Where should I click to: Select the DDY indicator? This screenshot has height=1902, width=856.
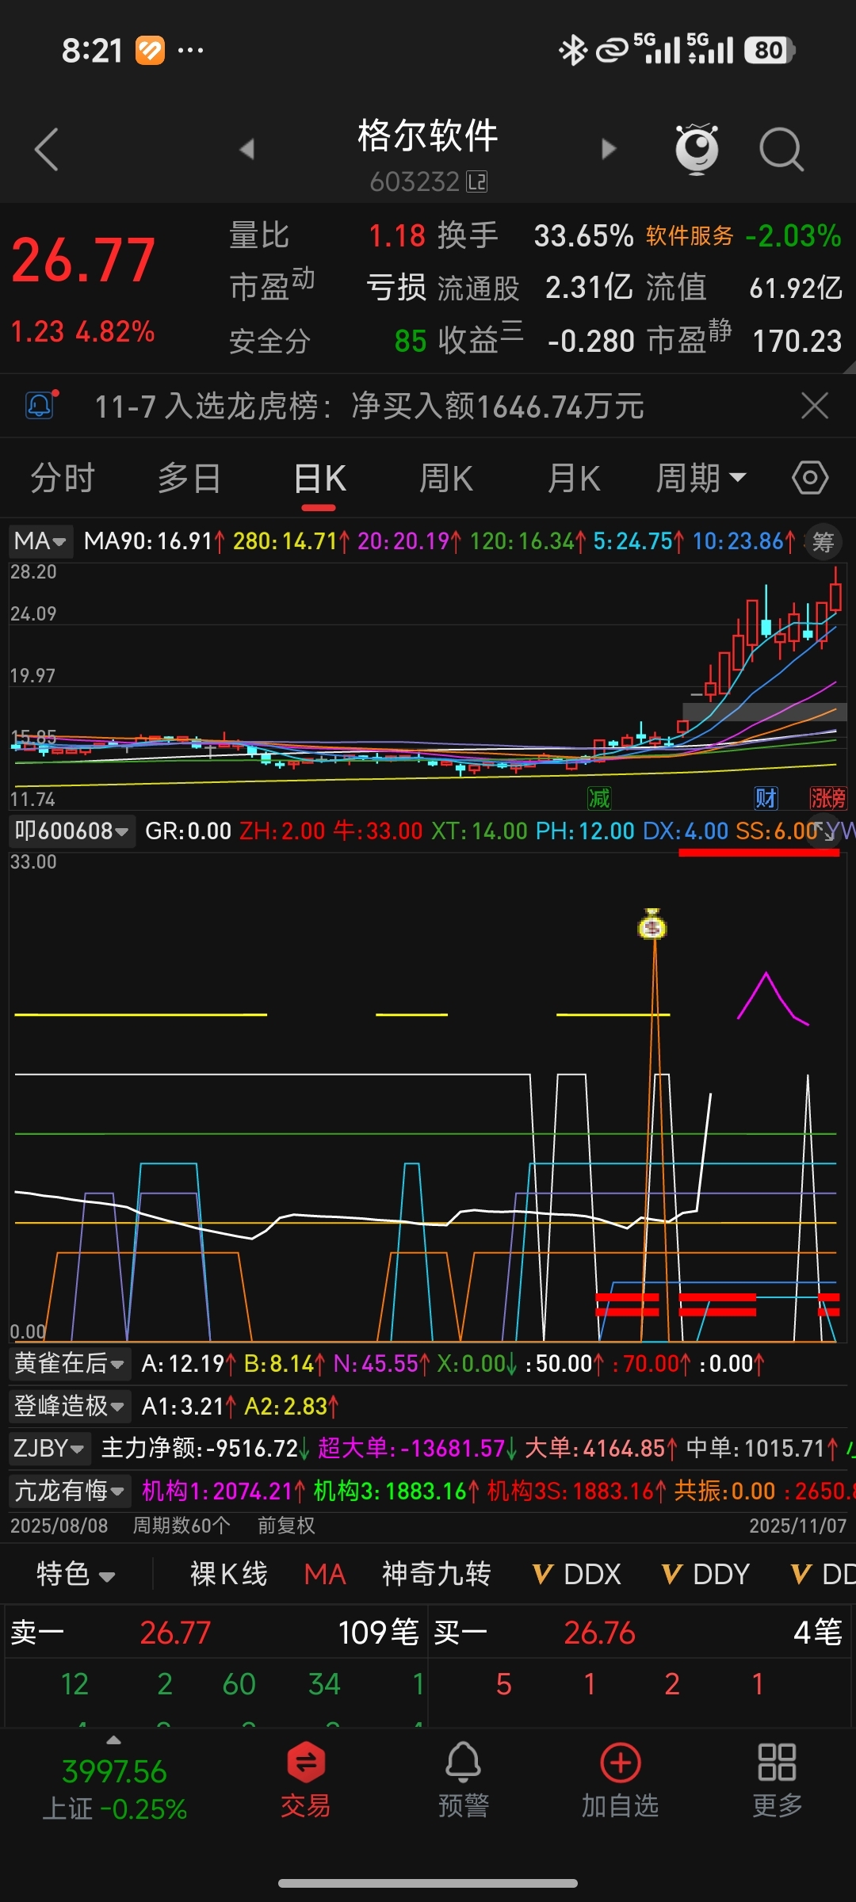(x=705, y=1574)
